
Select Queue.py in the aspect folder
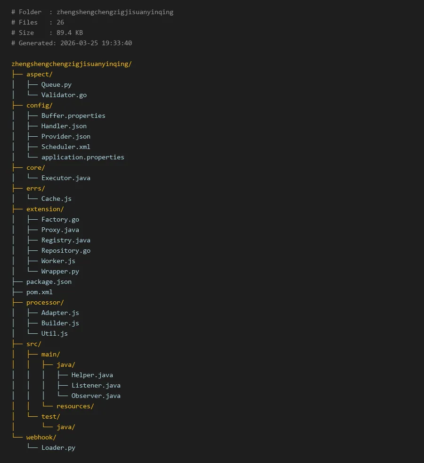(56, 84)
